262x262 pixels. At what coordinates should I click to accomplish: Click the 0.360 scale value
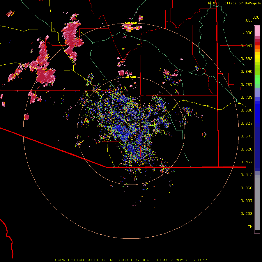click(x=247, y=188)
